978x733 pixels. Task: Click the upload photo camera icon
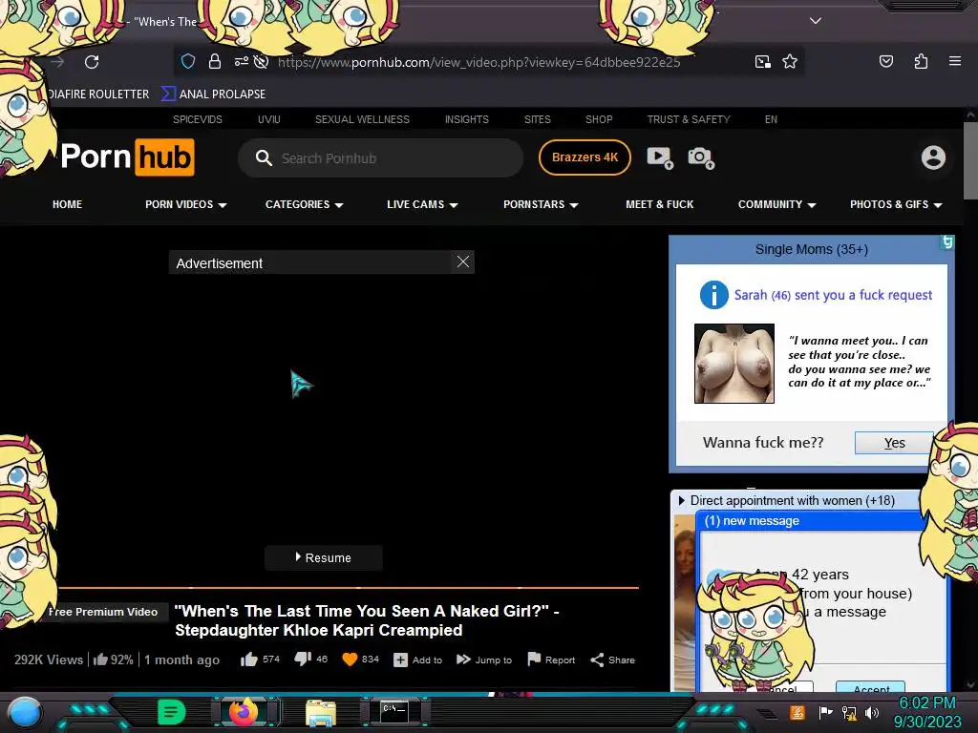[x=701, y=157]
